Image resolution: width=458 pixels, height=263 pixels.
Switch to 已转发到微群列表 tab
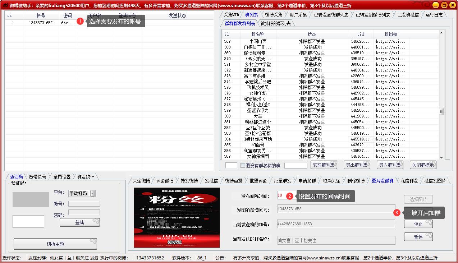point(331,15)
